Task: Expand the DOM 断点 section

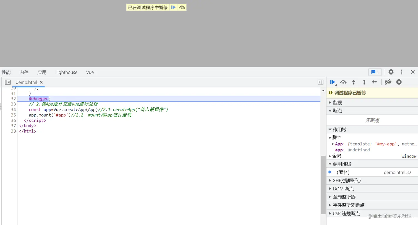Action: [372, 189]
